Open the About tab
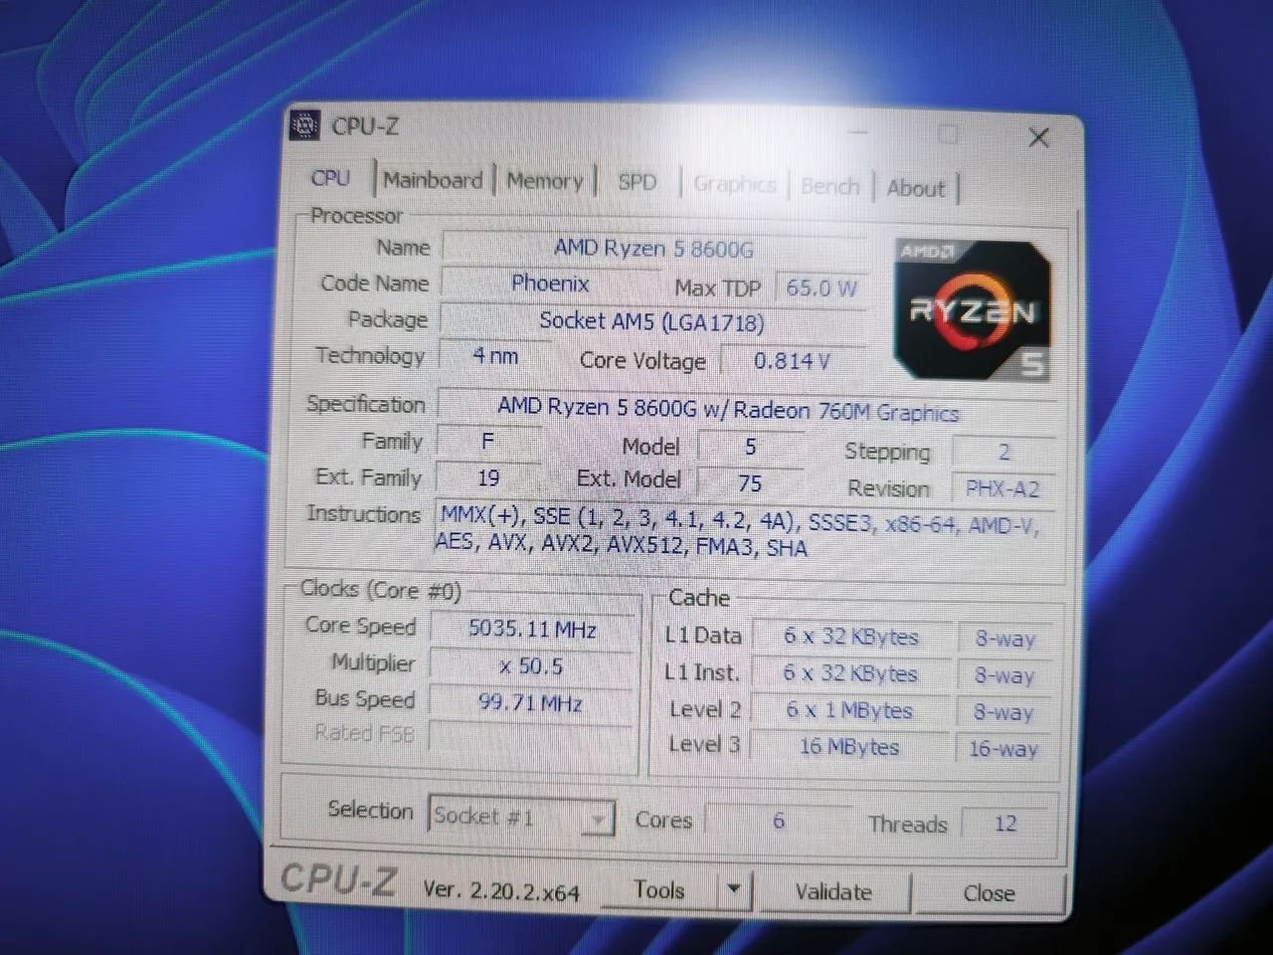 tap(915, 188)
